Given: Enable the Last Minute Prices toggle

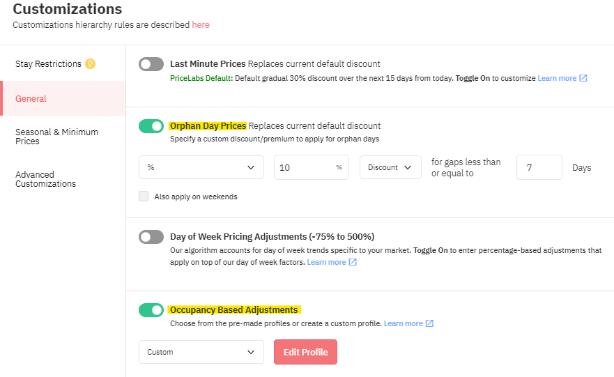Looking at the screenshot, I should point(151,64).
